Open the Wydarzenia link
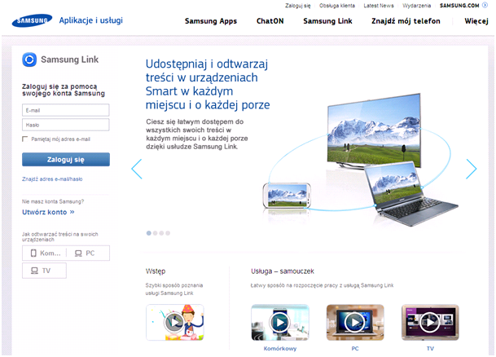 (417, 6)
